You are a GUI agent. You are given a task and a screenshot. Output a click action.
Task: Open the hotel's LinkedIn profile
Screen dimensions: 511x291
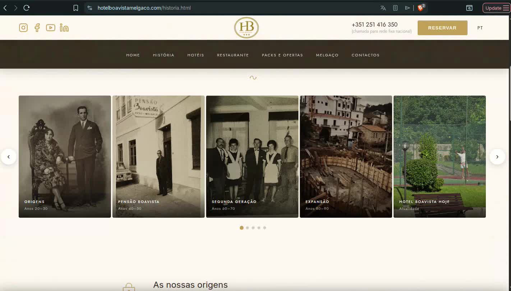(64, 28)
